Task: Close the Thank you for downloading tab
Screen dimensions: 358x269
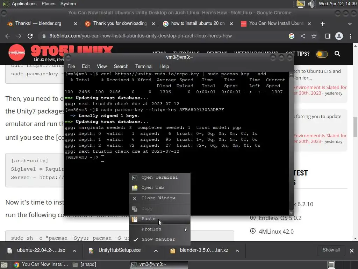Action: point(153,24)
